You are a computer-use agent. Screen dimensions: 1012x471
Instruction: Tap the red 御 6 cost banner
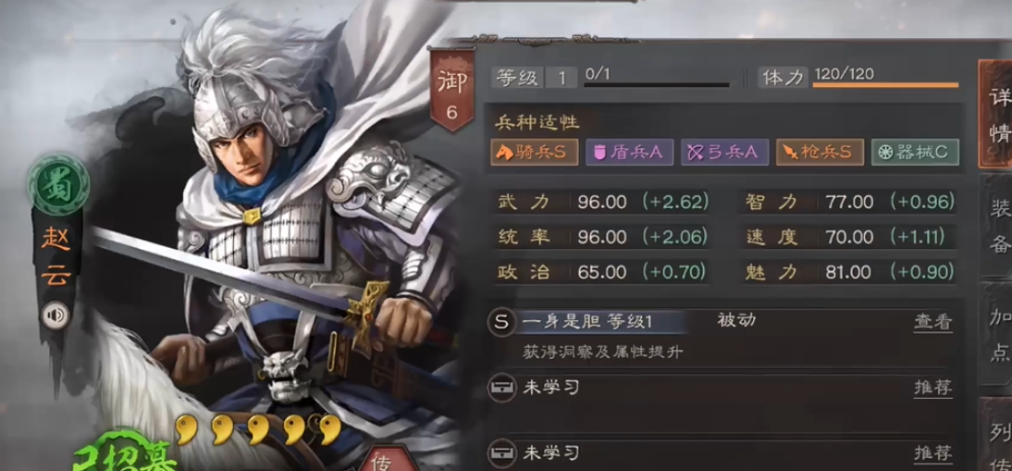(451, 91)
